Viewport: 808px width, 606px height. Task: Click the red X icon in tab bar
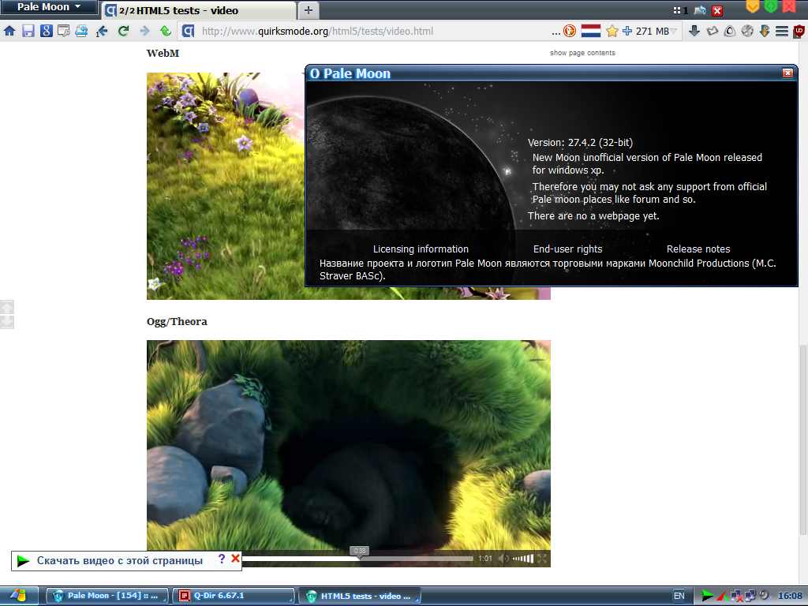716,11
